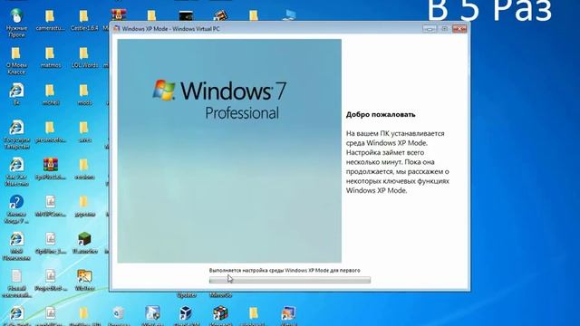Minimize the Windows XP Mode window
Image resolution: width=580 pixels, height=326 pixels.
[429, 28]
